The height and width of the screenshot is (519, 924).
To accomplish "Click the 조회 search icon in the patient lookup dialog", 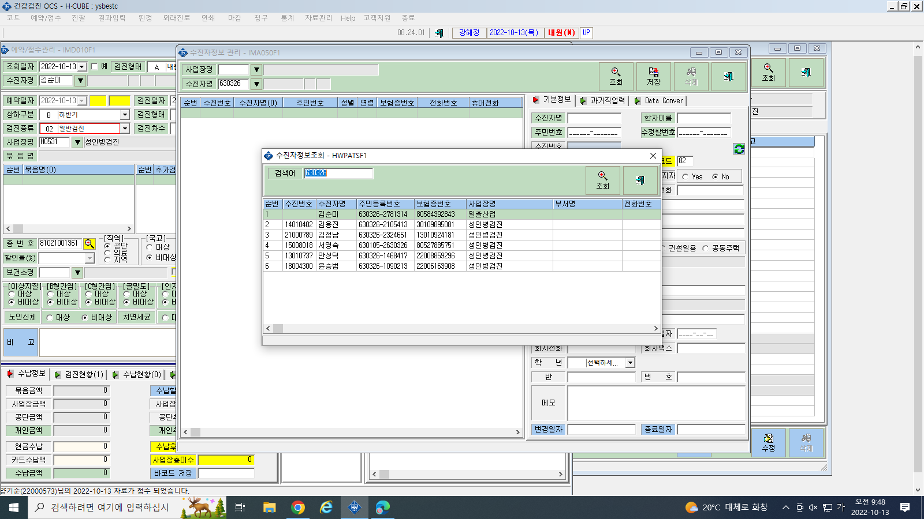I will click(603, 180).
